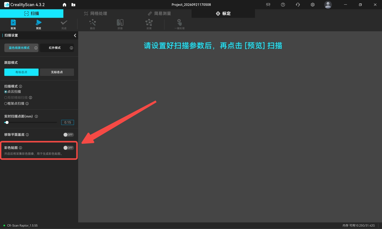Select the 框架点扫描 radio option

coord(6,104)
